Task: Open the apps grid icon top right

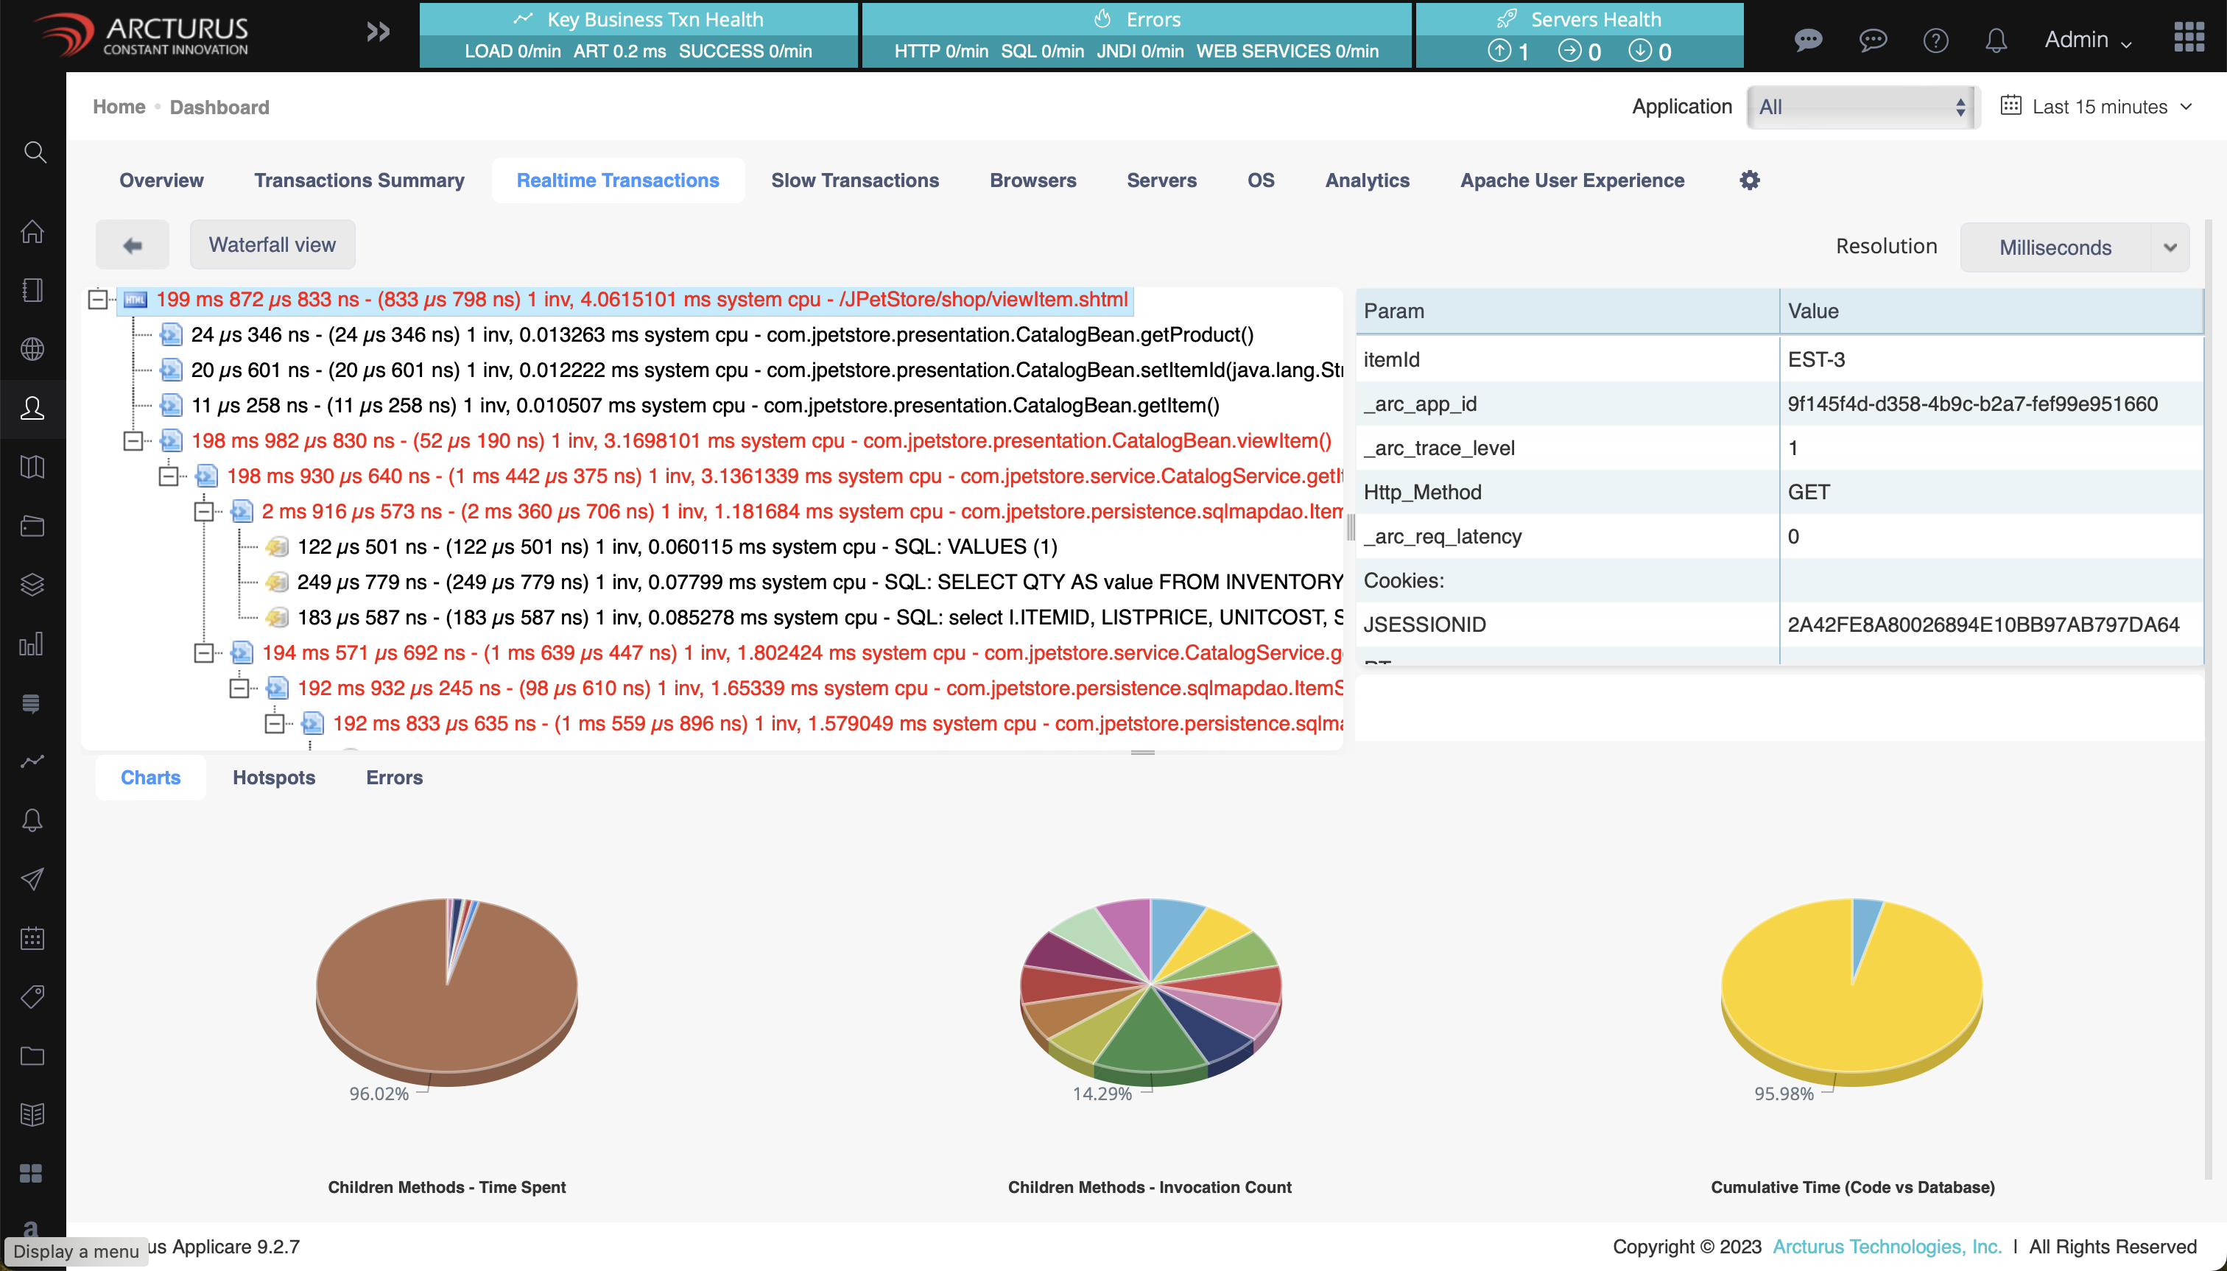Action: click(x=2189, y=37)
